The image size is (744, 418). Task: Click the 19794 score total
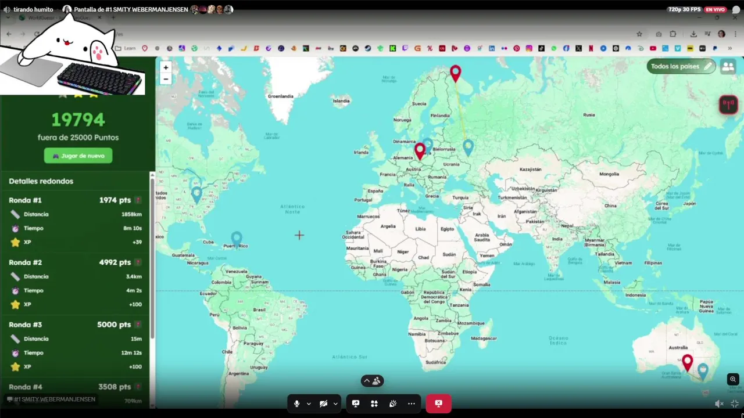pyautogui.click(x=78, y=120)
